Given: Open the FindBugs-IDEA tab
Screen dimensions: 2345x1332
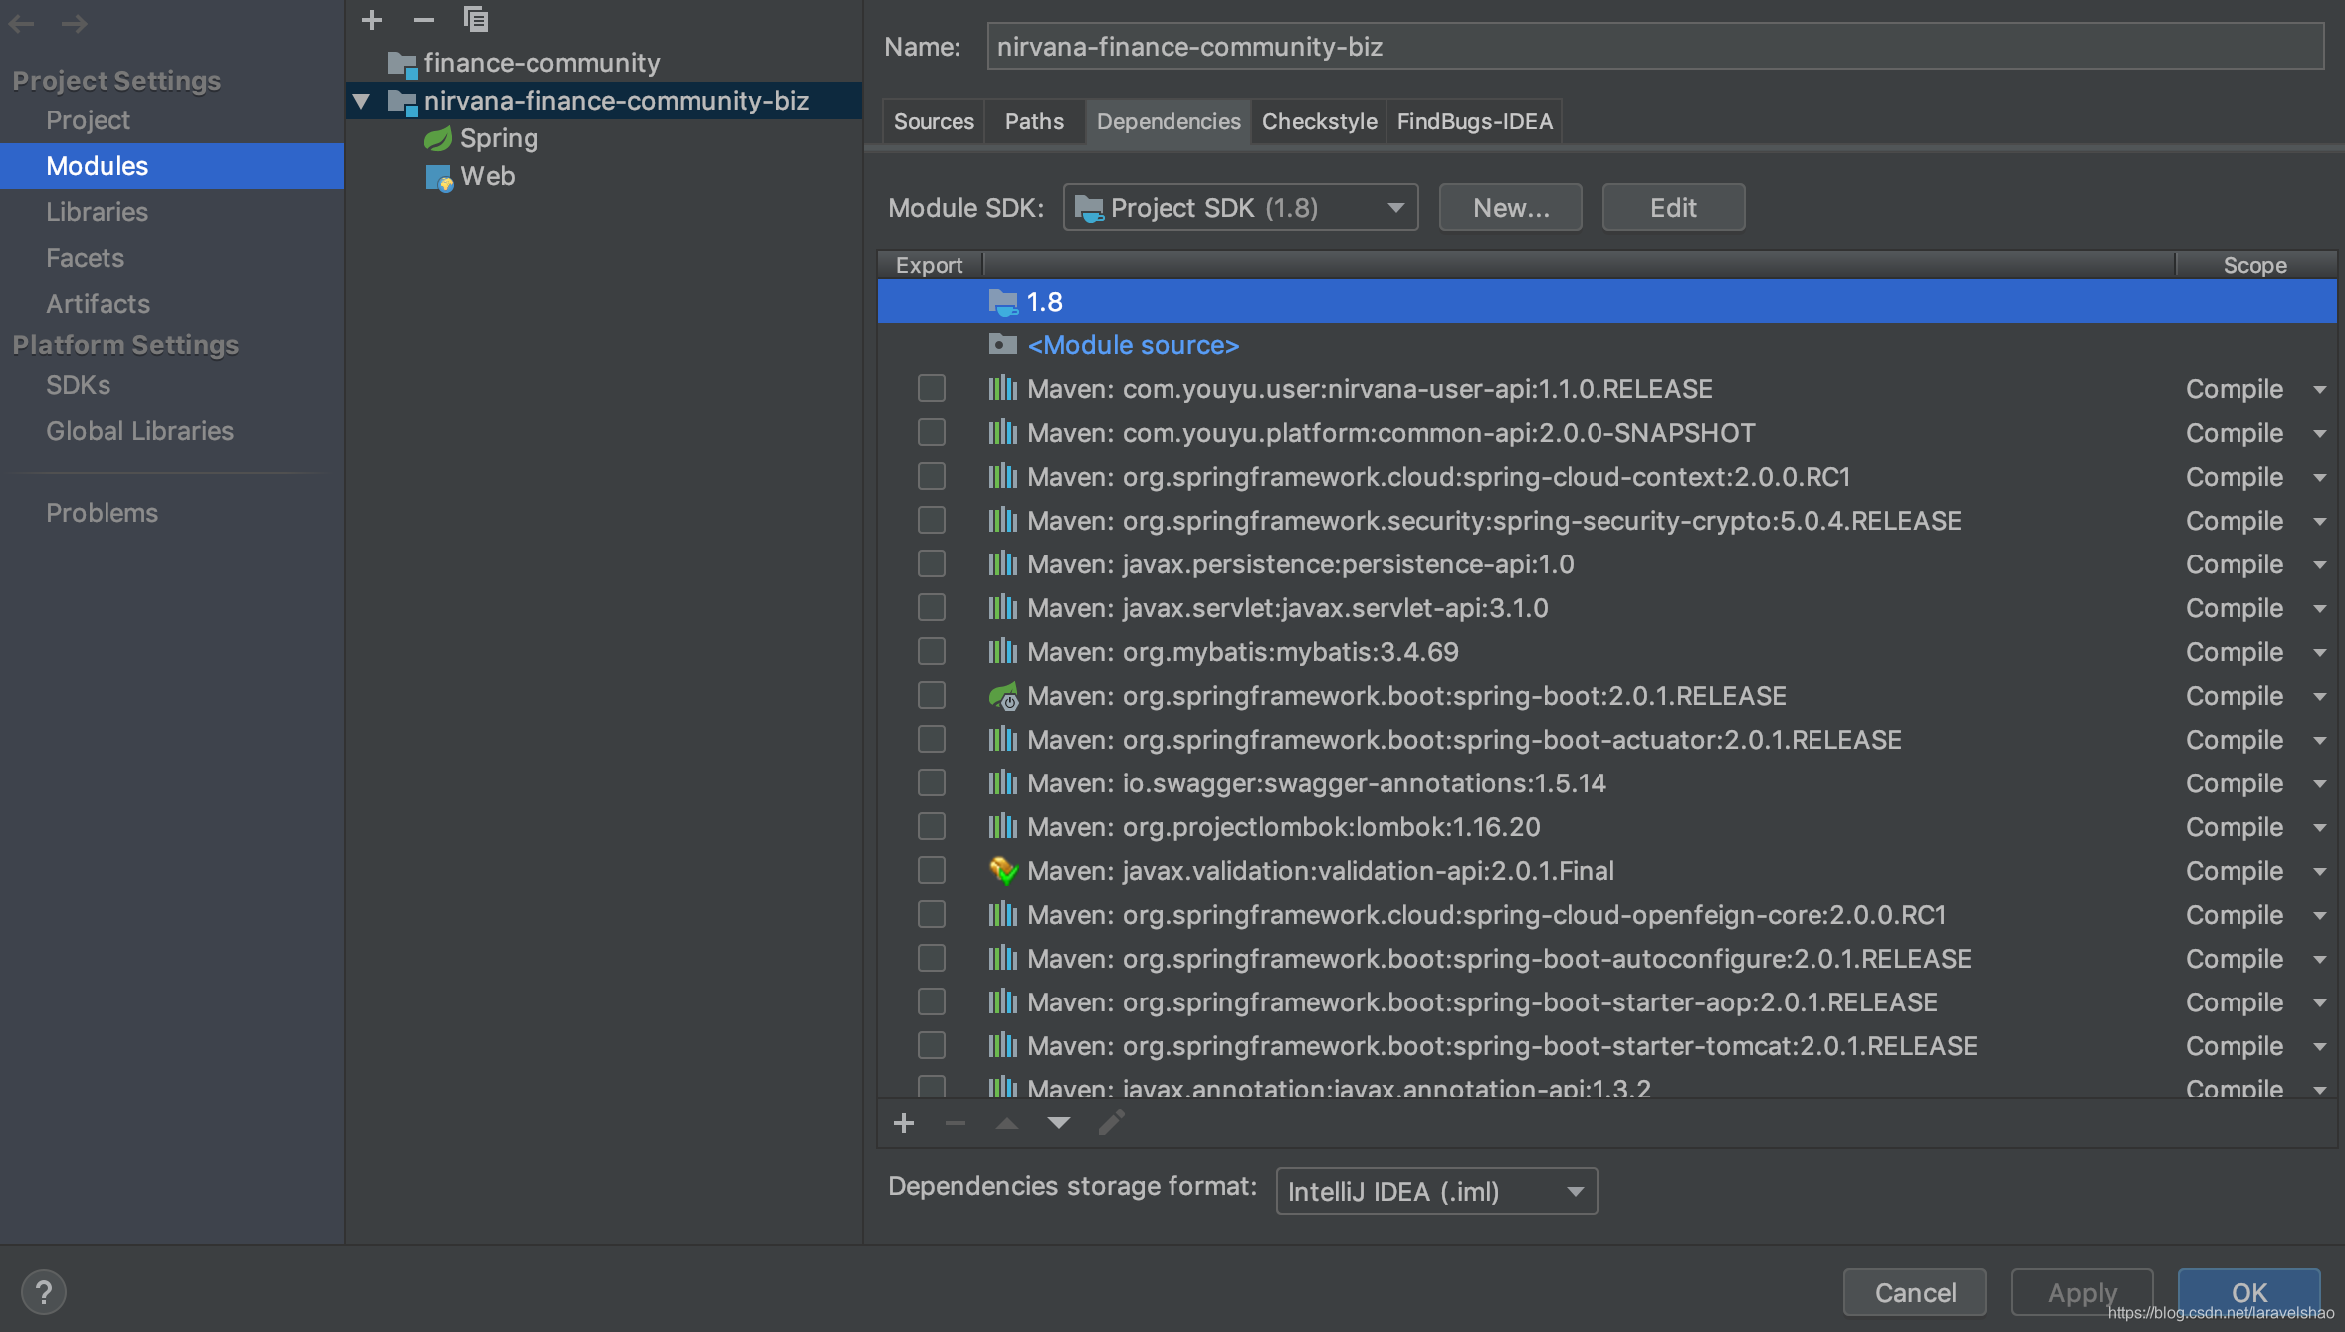Looking at the screenshot, I should pyautogui.click(x=1474, y=121).
